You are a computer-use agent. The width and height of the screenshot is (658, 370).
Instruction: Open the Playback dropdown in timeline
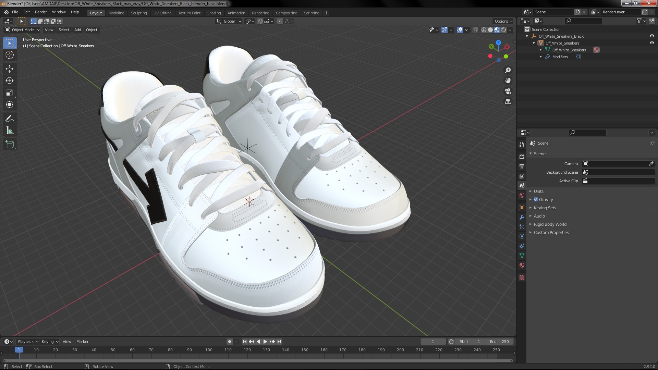[28, 342]
